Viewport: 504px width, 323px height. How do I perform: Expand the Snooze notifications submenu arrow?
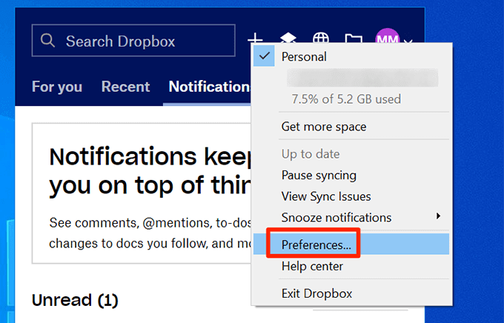point(438,216)
